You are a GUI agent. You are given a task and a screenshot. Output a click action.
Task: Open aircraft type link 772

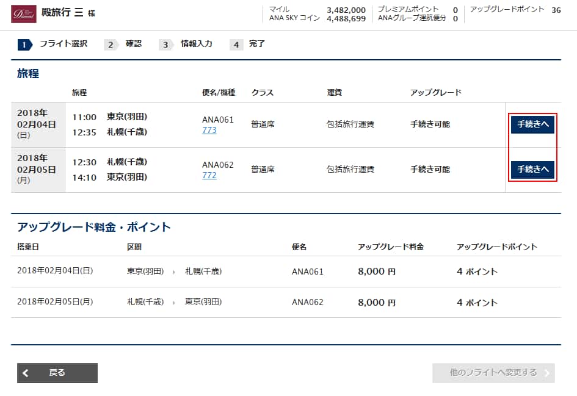point(209,175)
